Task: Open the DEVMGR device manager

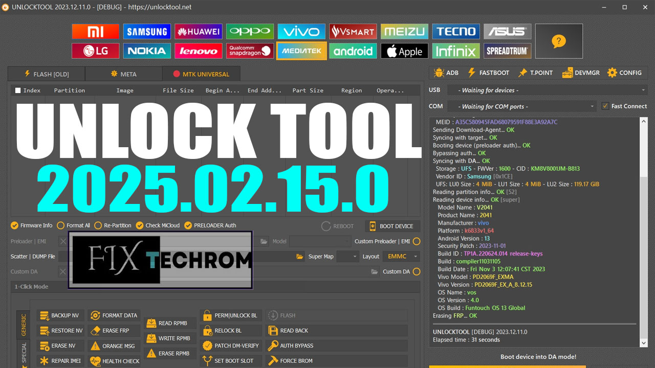Action: coord(581,73)
